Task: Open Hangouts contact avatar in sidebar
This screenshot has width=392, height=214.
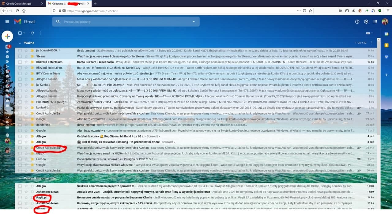Action: point(7,150)
